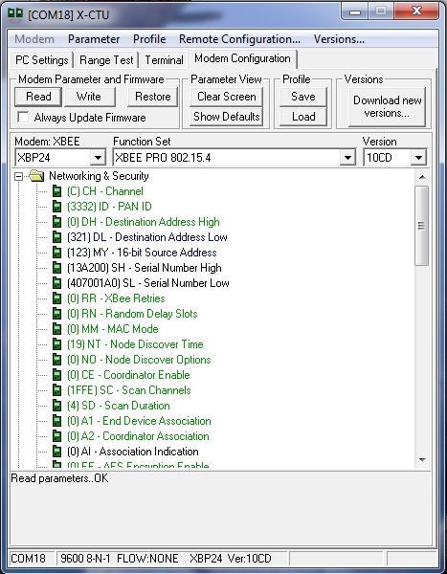Open the Version dropdown showing 10CD
The width and height of the screenshot is (447, 574).
(418, 158)
